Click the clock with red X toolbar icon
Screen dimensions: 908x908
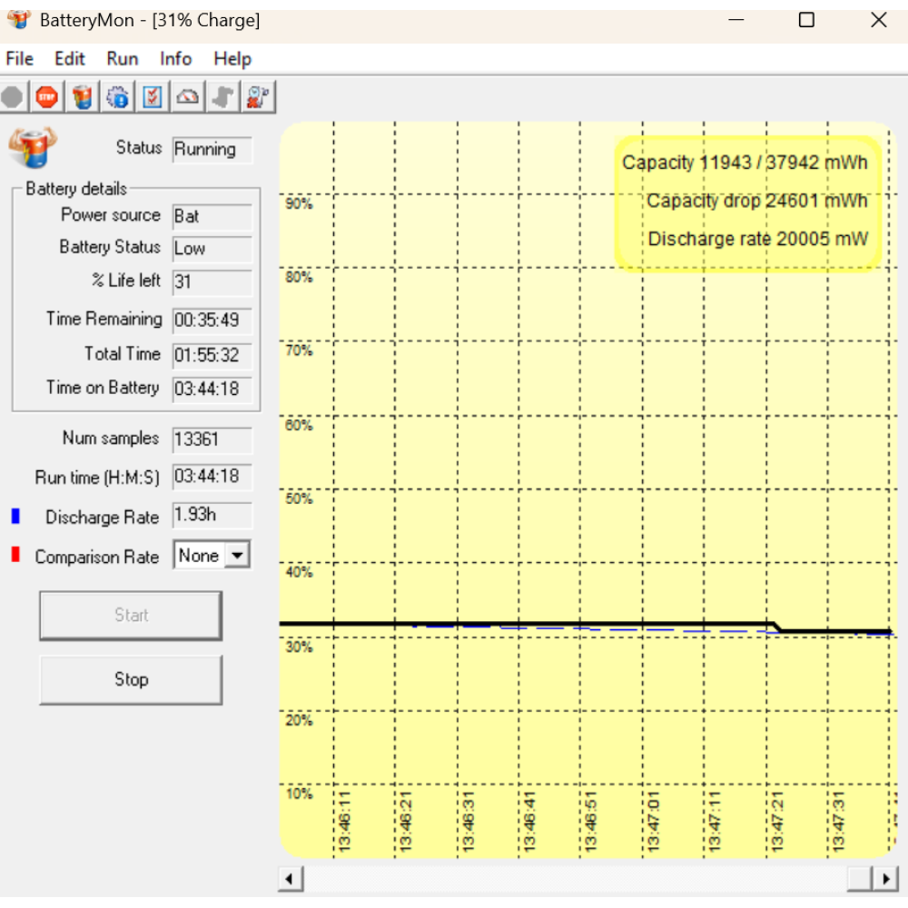pyautogui.click(x=258, y=97)
